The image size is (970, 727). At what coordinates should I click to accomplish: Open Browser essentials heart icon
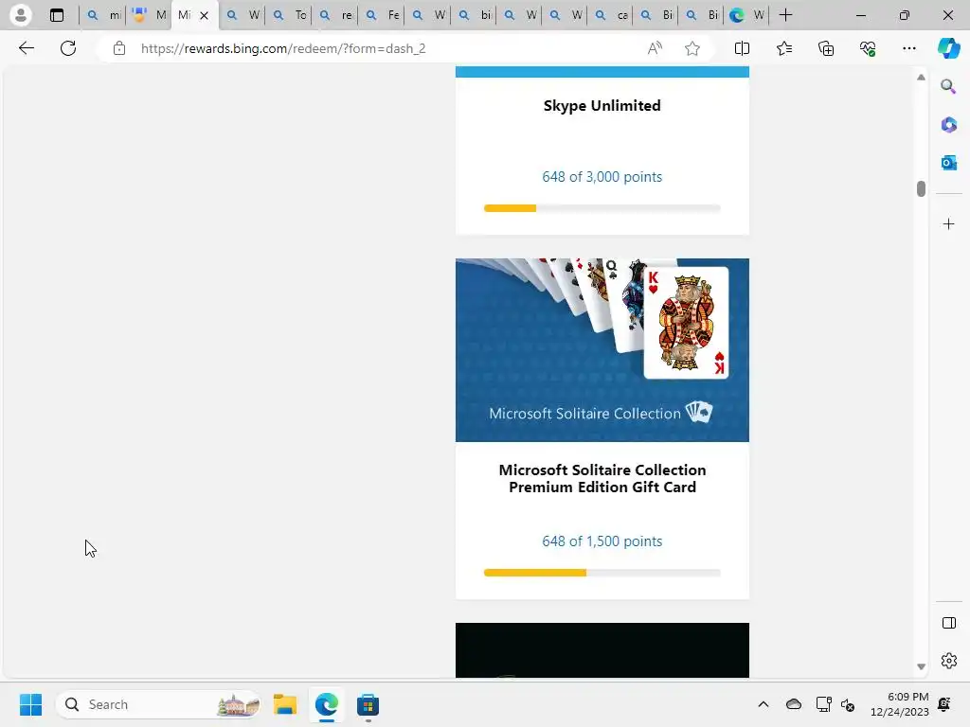868,48
